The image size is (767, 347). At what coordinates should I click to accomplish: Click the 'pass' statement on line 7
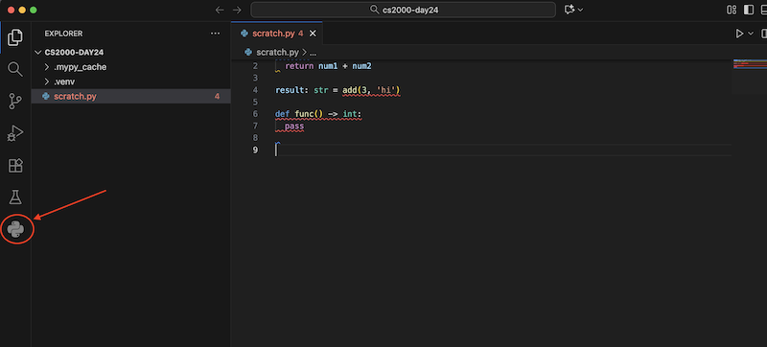(x=294, y=127)
